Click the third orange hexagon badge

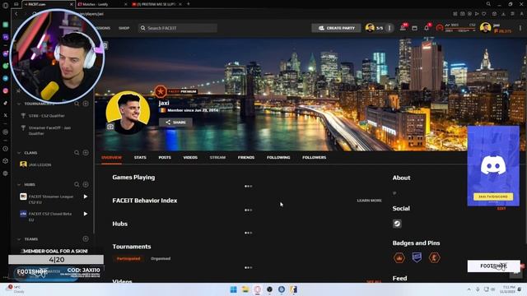coord(434,257)
